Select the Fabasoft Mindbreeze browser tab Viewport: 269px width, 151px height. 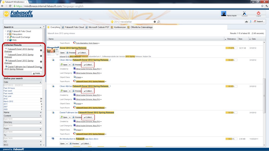coord(15,2)
